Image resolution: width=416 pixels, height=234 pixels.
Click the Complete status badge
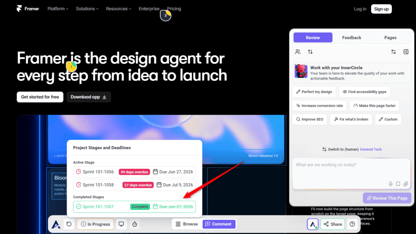click(140, 207)
